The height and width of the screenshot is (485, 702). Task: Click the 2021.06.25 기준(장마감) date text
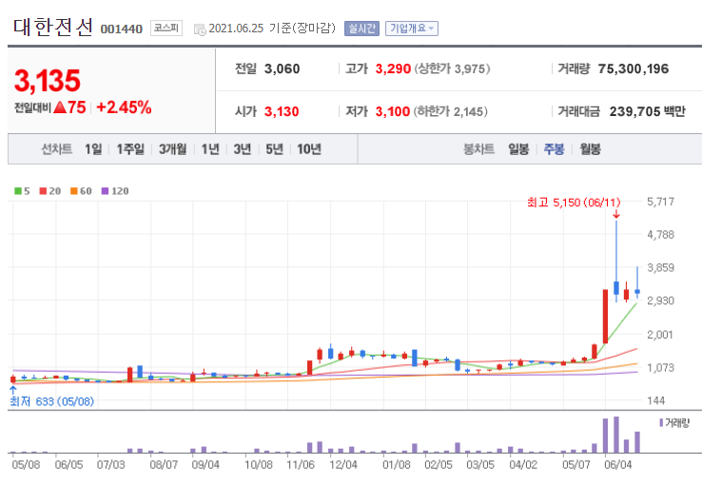(272, 29)
